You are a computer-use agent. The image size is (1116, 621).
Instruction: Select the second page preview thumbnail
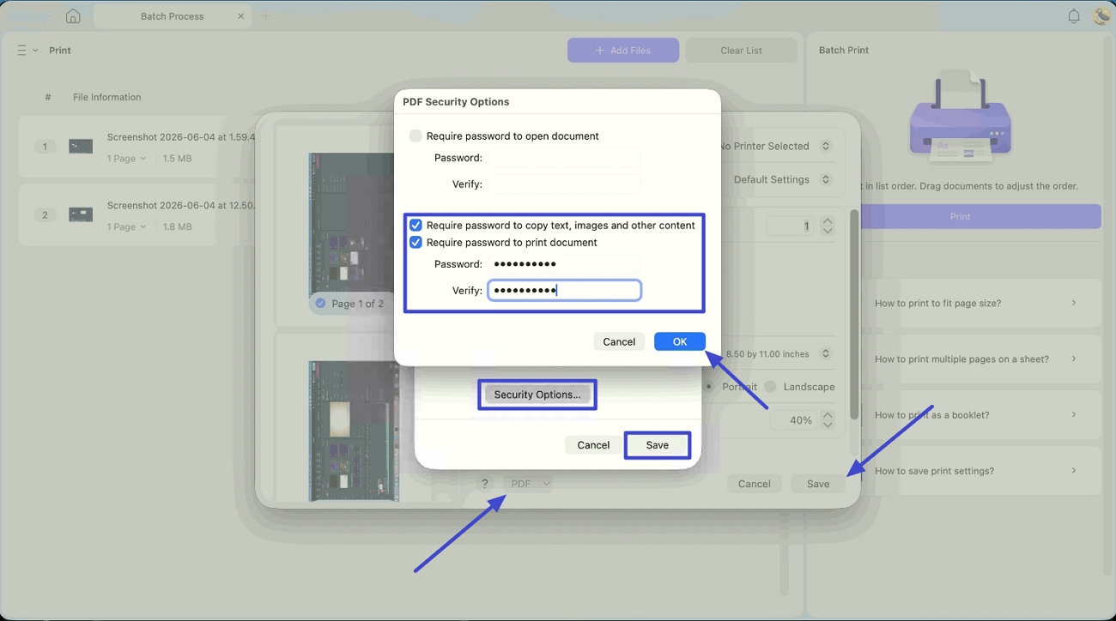[354, 431]
